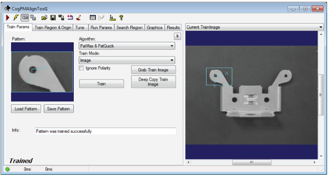Open the Run Params tab
This screenshot has height=177, width=330.
click(x=101, y=28)
